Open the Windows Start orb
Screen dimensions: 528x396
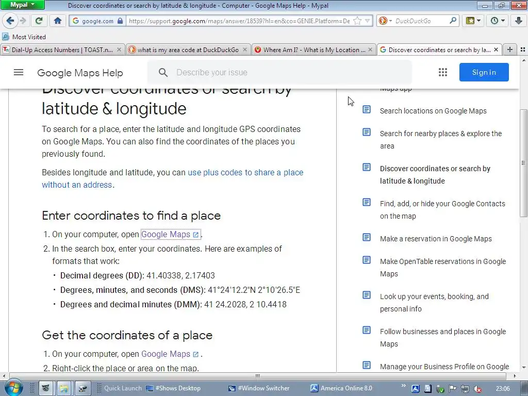click(13, 388)
